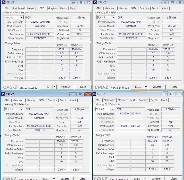184x180 pixels.
Task: Open Memory tab in SUPERTALENT02 window
Action: point(122,100)
